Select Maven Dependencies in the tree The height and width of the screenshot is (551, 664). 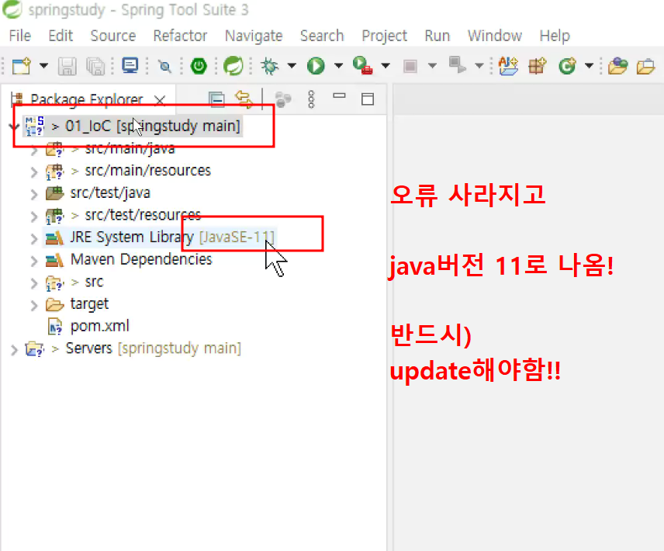[141, 259]
